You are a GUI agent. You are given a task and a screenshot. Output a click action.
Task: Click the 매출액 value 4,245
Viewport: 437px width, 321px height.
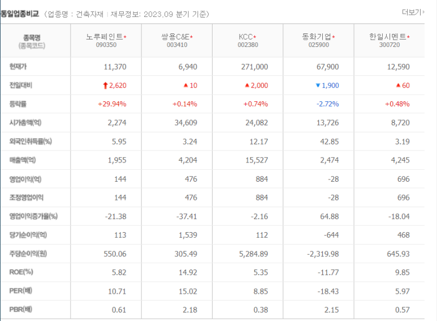tap(400, 160)
